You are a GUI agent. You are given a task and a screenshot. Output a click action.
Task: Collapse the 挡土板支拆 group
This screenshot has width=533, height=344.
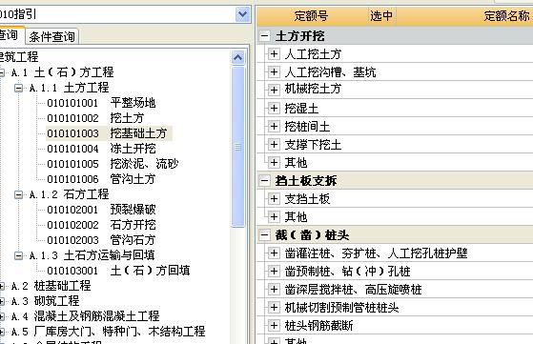coord(265,181)
